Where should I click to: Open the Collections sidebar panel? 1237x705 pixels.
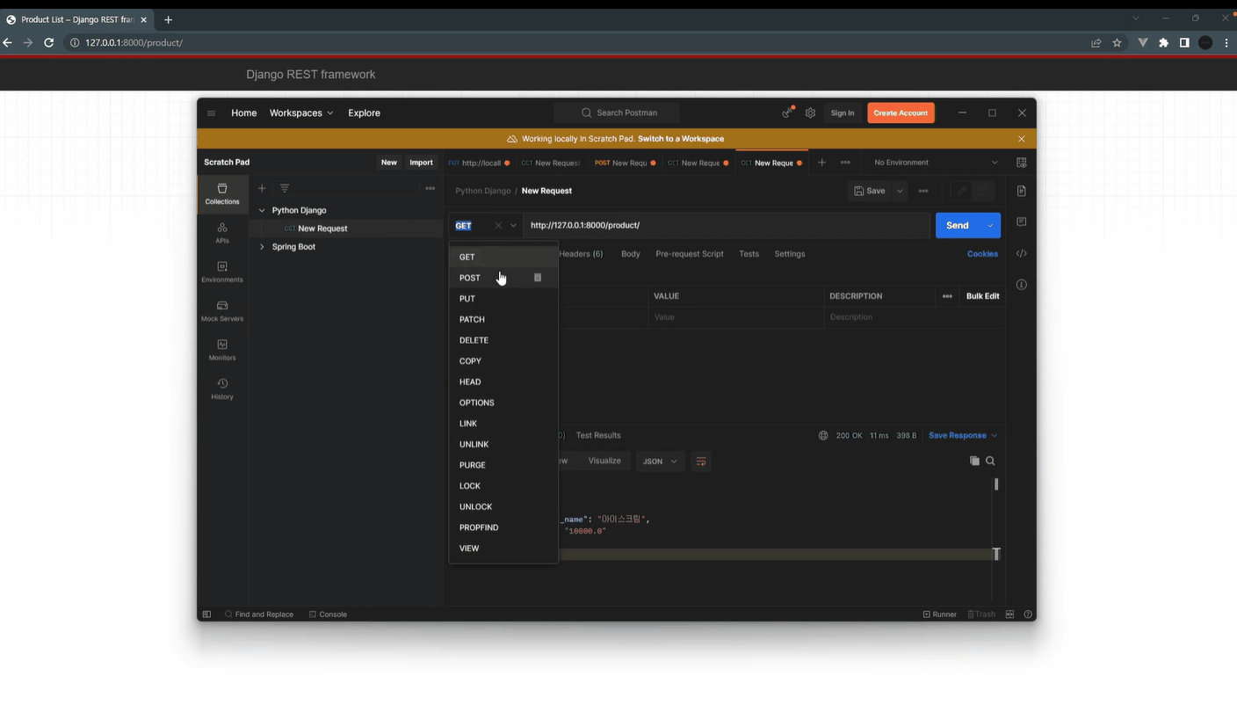tap(222, 194)
